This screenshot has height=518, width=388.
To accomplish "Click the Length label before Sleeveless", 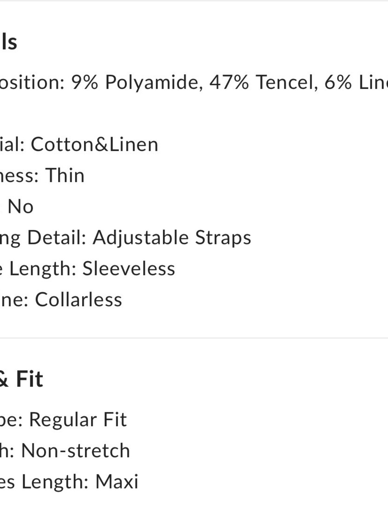I will coord(43,269).
